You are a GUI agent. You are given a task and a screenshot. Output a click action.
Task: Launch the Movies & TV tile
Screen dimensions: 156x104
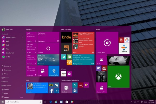click(101, 88)
